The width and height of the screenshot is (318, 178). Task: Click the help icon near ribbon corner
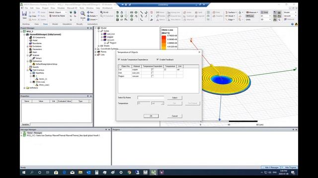(292, 24)
